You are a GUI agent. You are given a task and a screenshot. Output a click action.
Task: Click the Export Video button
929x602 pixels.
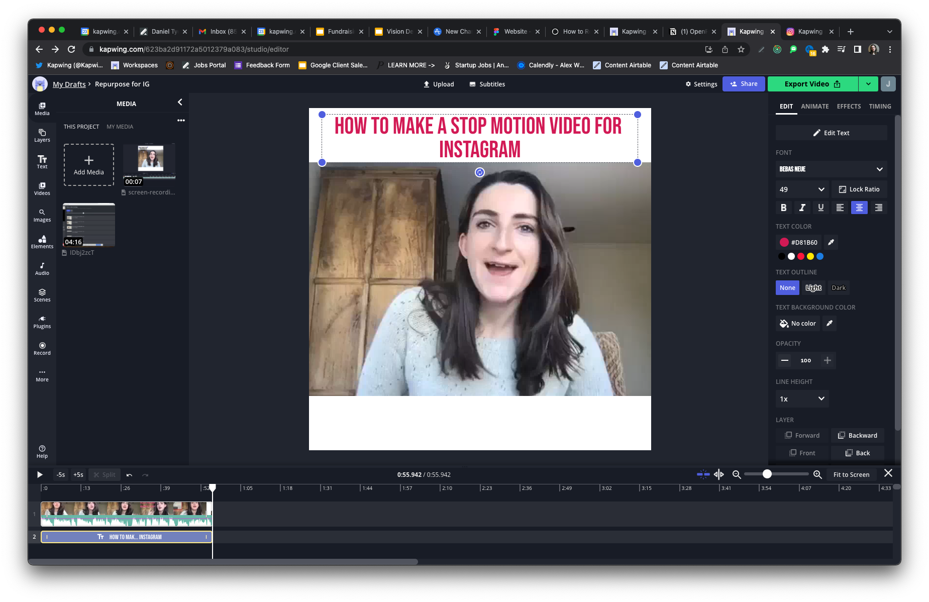pos(812,84)
